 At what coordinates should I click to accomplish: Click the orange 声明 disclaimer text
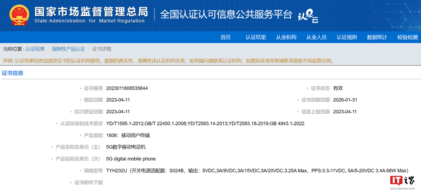[x=168, y=61]
